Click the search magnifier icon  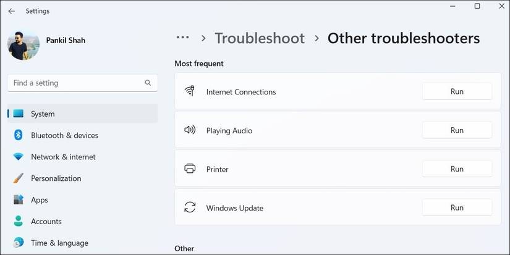click(148, 83)
